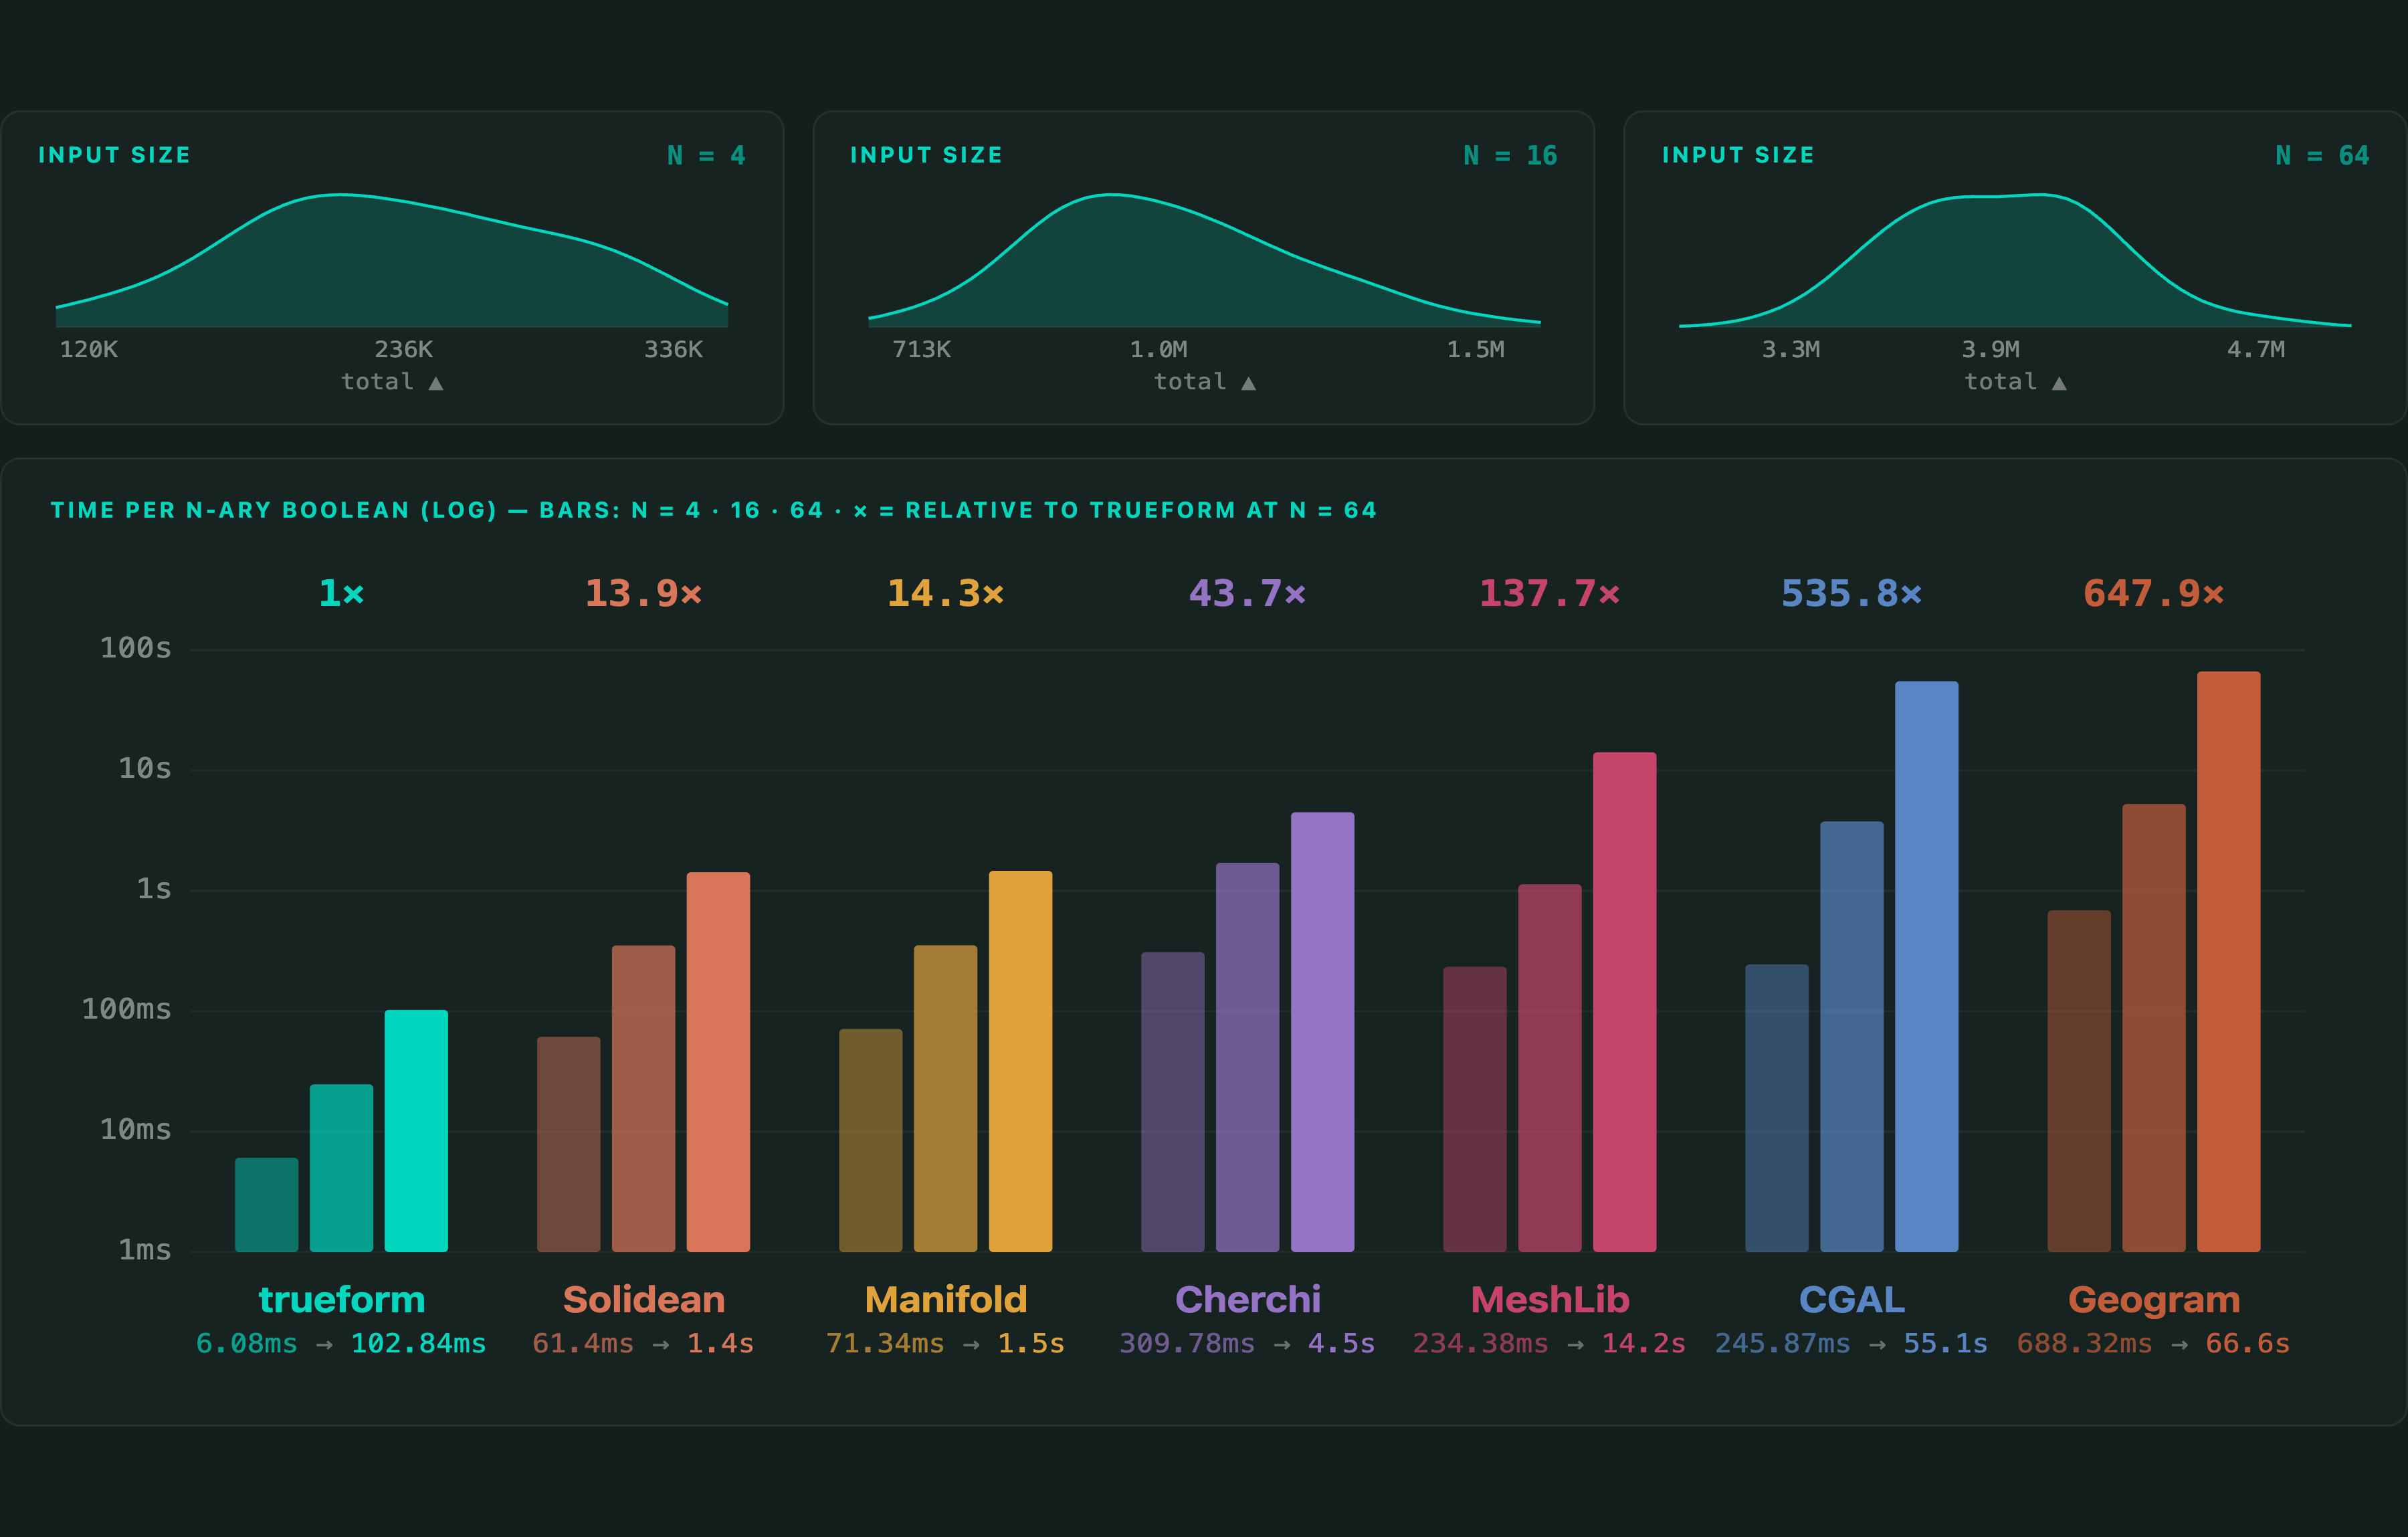This screenshot has height=1537, width=2408.
Task: Click the tallest Manifold bar
Action: tap(1020, 1061)
